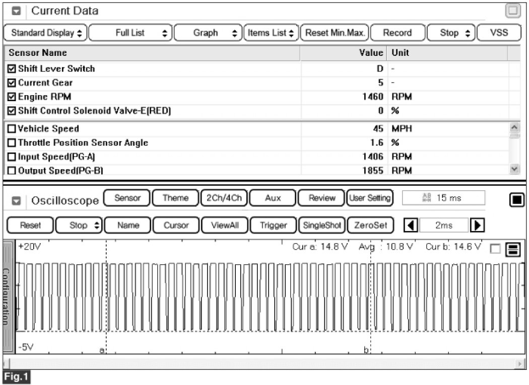Click the 2ms time base field
Image resolution: width=529 pixels, height=385 pixels.
444,225
